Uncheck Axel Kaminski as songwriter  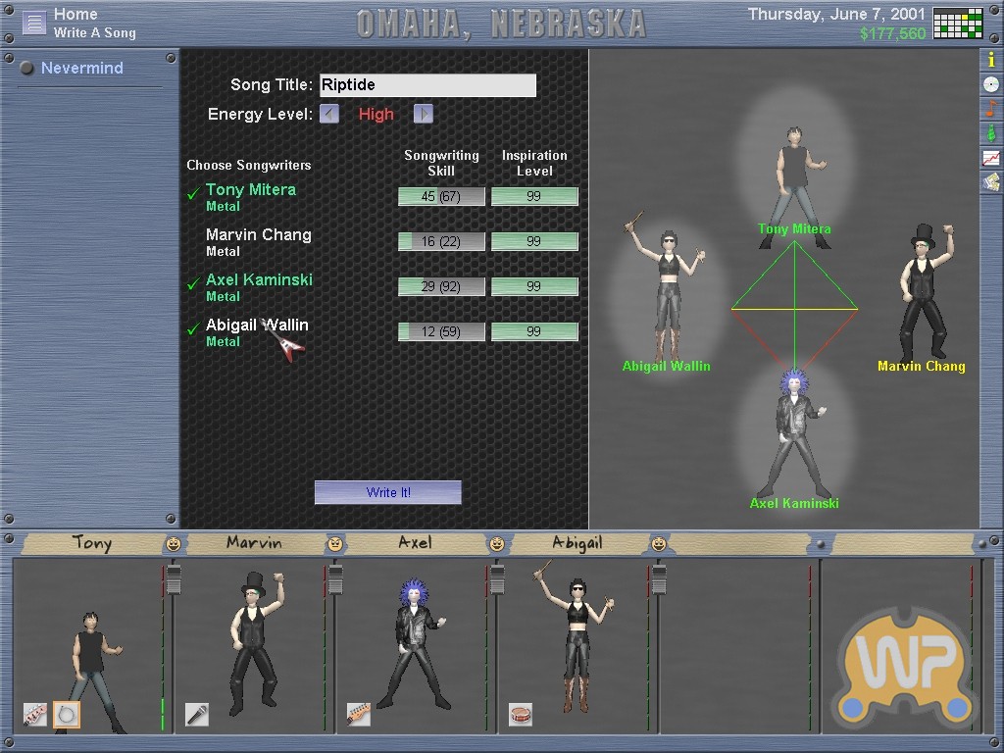tap(258, 280)
